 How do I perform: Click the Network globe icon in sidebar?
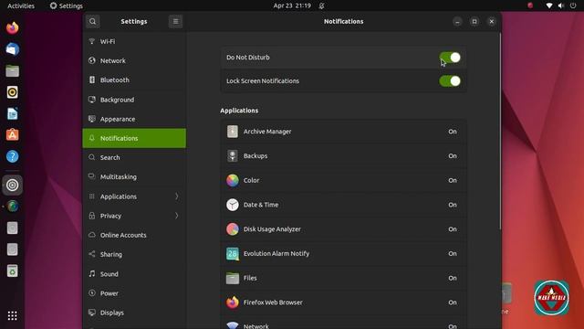pos(92,60)
